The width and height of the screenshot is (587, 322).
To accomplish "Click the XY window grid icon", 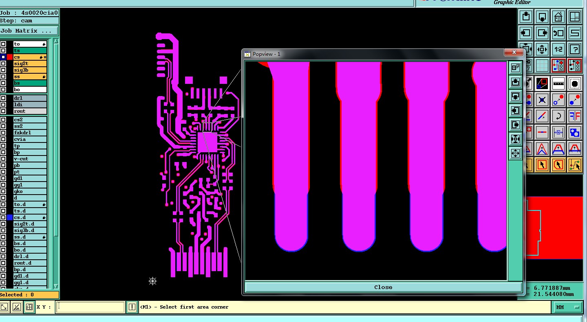I will pyautogui.click(x=575, y=17).
